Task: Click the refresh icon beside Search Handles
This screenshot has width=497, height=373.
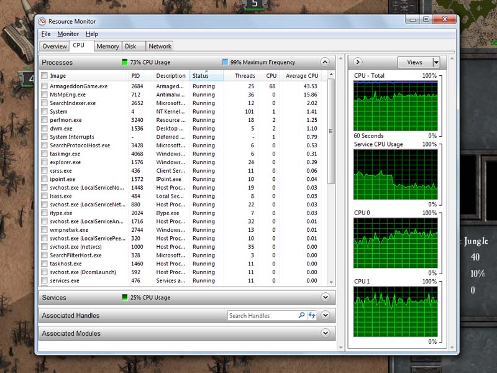Action: pyautogui.click(x=312, y=315)
